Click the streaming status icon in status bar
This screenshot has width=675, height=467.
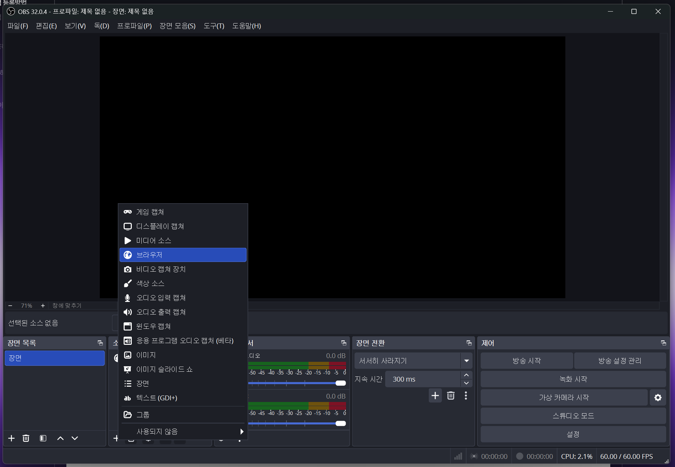click(x=474, y=456)
